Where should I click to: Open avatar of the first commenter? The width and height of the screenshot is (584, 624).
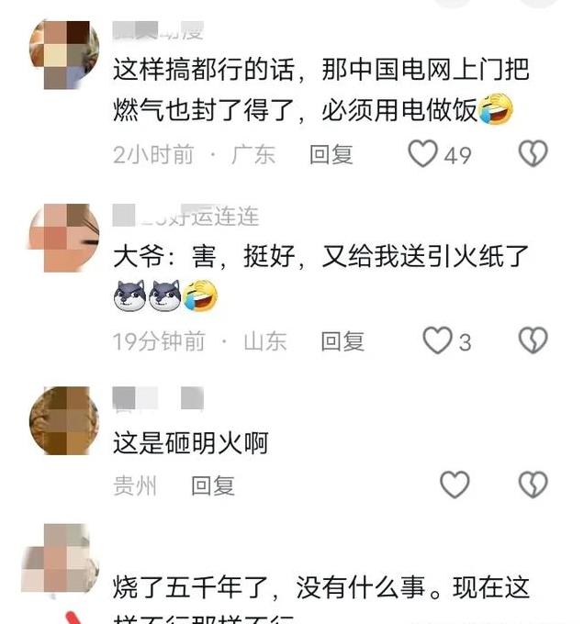(64, 54)
